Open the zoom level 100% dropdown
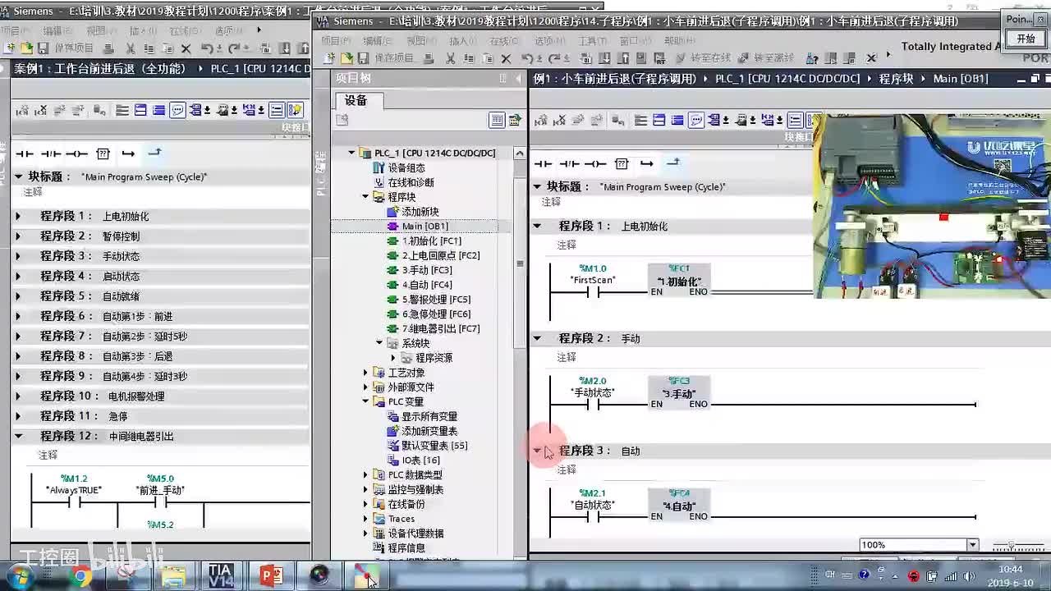Image resolution: width=1051 pixels, height=591 pixels. coord(973,545)
